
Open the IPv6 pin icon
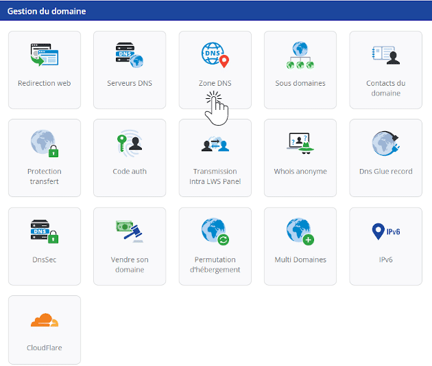click(x=385, y=231)
